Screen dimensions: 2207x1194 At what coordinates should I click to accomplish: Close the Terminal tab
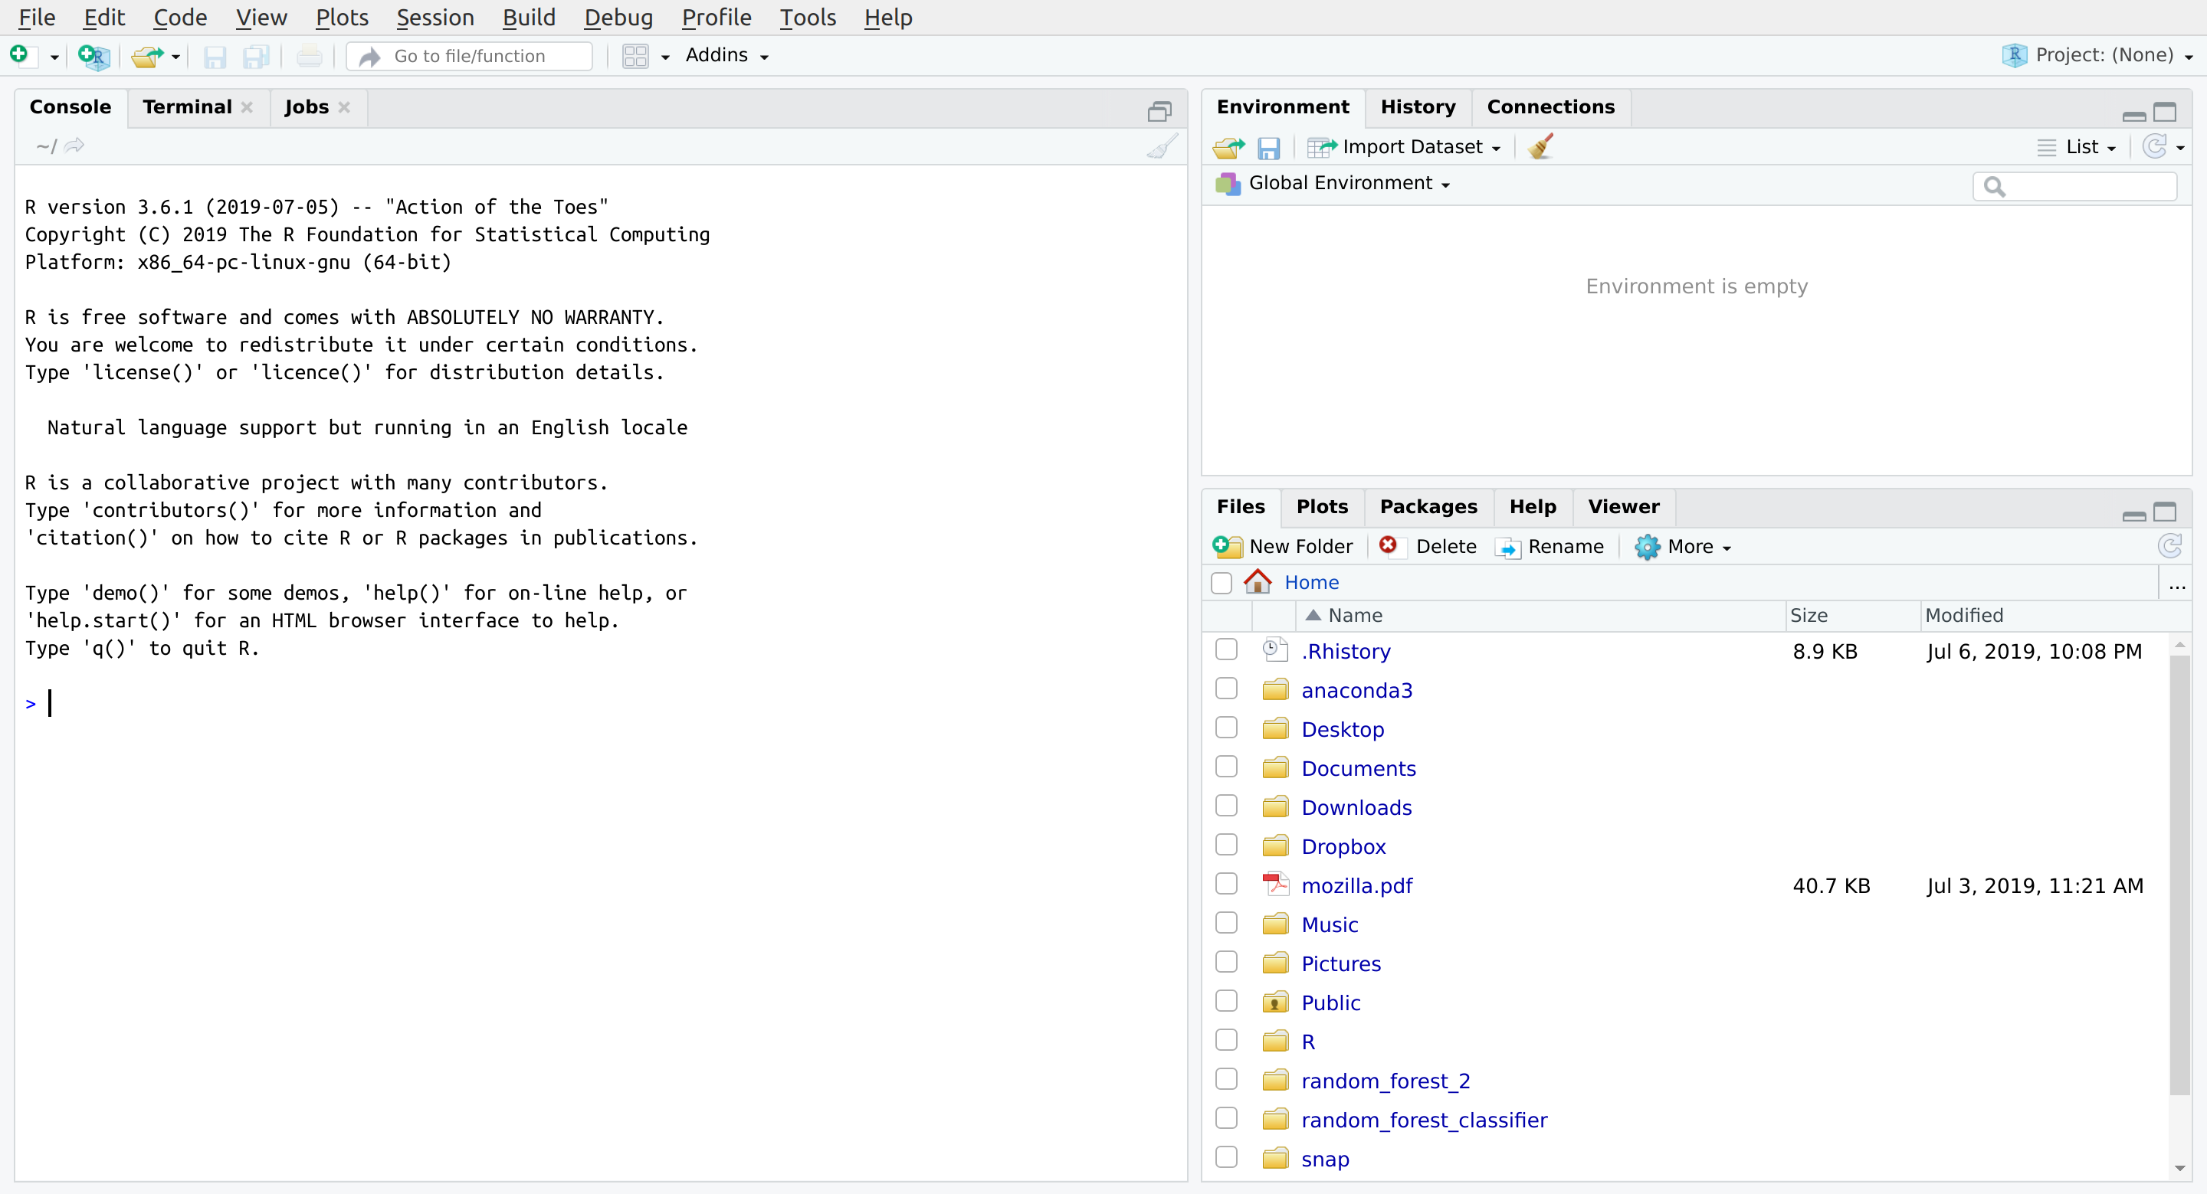pos(247,107)
